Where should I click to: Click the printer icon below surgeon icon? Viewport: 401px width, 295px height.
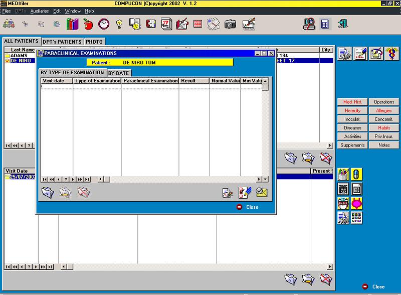coord(343,218)
